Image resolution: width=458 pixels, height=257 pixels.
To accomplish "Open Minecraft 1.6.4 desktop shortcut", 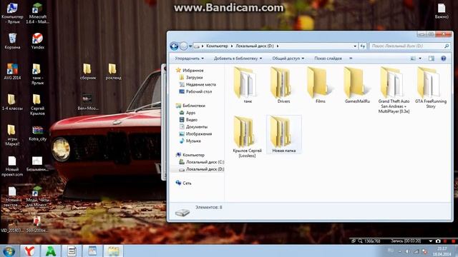I will coord(37,13).
